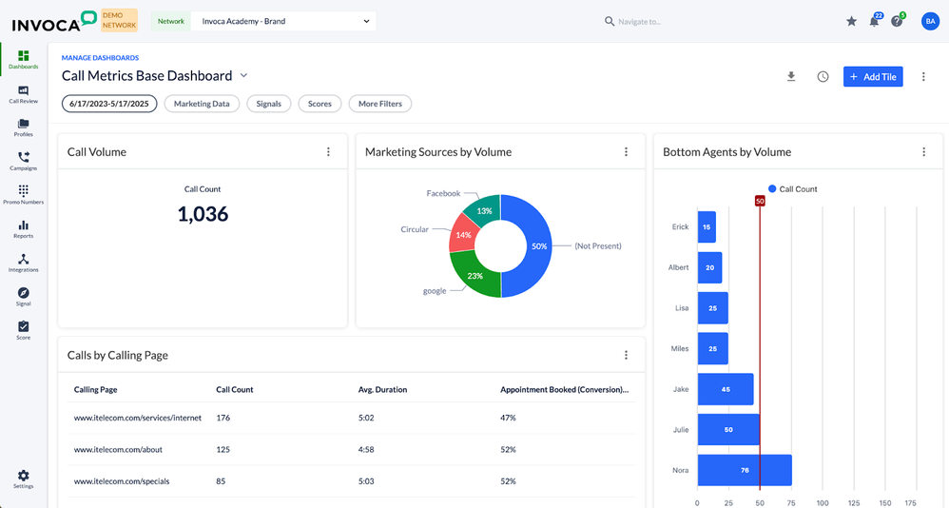Open Settings gear in the sidebar
Viewport: 949px width, 508px height.
(23, 479)
